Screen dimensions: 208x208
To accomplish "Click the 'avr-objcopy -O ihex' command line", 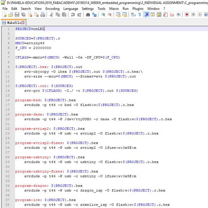I will 84,72.
